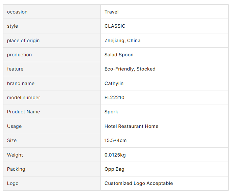Select the "Opp Bag" packing value
Screen dimensions: 232x194
[114, 169]
